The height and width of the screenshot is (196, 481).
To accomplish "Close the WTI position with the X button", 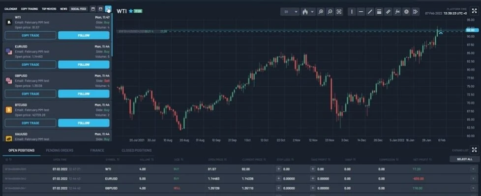I will point(474,169).
